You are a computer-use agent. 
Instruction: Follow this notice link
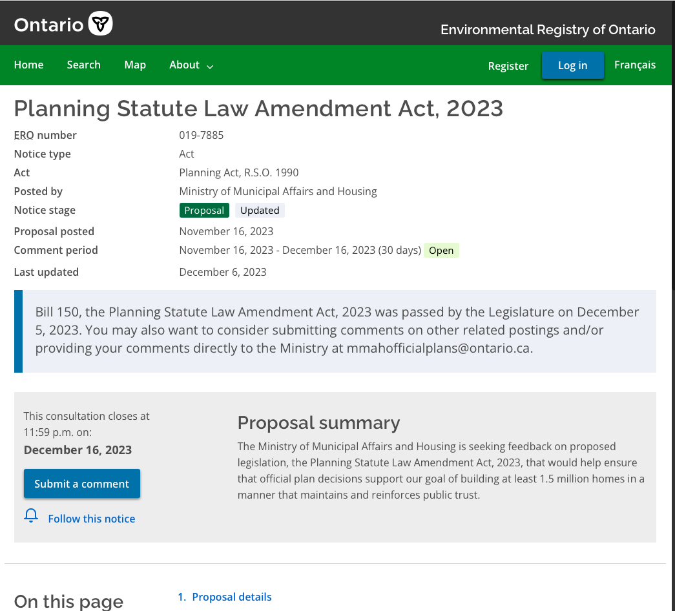click(x=91, y=519)
